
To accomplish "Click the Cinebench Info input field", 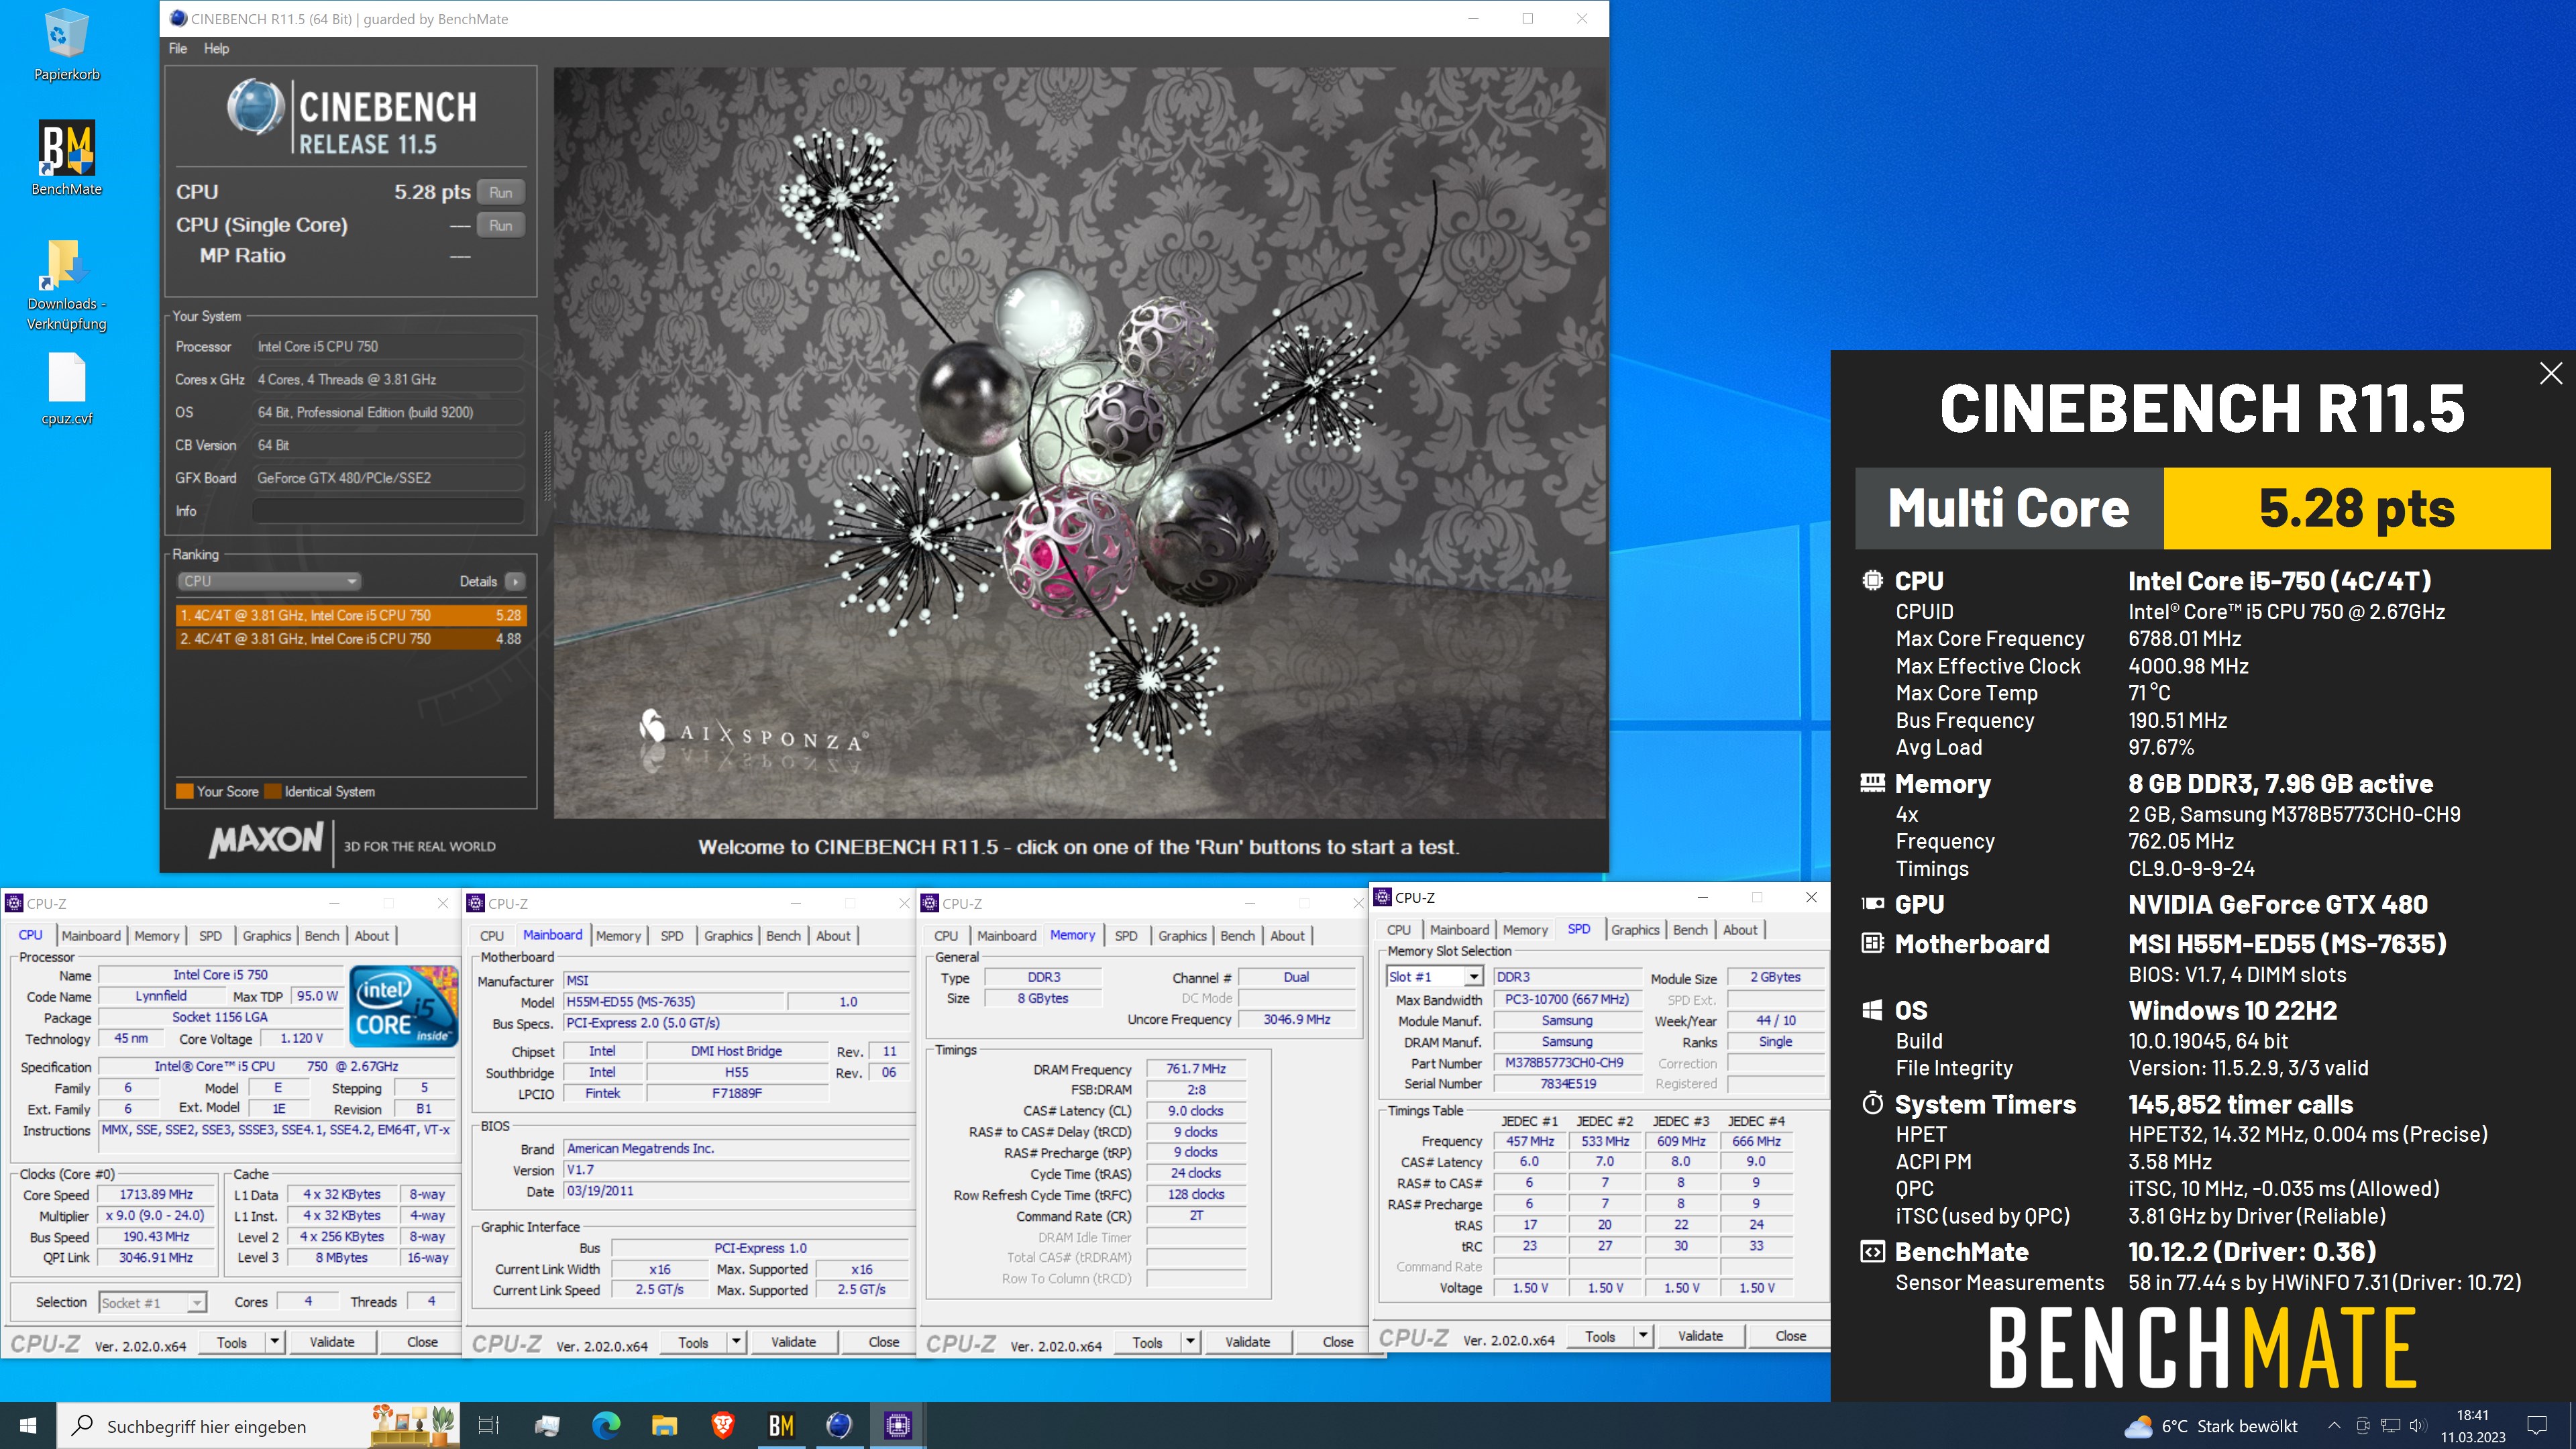I will point(388,511).
